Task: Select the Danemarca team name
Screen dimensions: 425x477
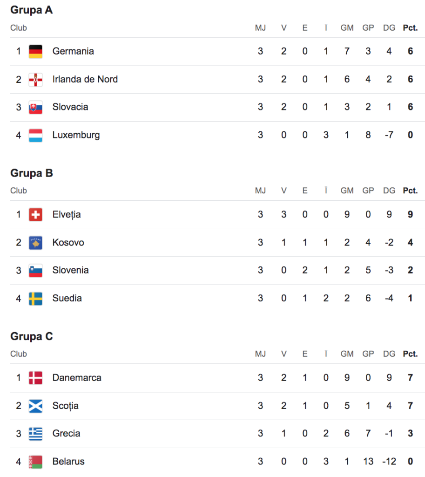Action: [77, 378]
